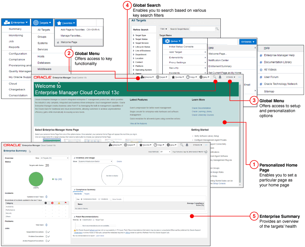The image size is (305, 247).
Task: Click notification bell in Welcome page toolbar
Action: [x=220, y=77]
